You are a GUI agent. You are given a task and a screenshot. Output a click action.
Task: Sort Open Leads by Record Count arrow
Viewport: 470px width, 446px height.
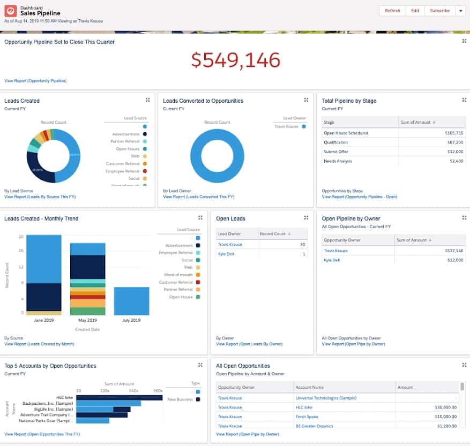click(x=289, y=233)
